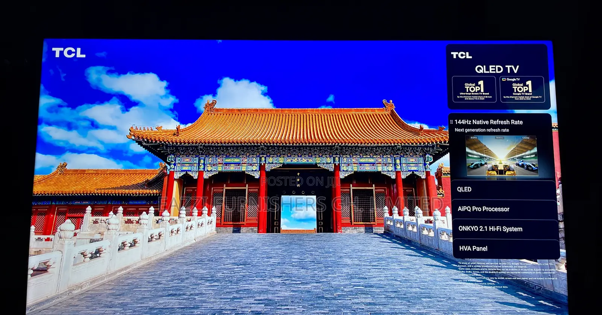Click the racing car refresh rate thumbnail
Image resolution: width=602 pixels, height=315 pixels.
(x=502, y=156)
